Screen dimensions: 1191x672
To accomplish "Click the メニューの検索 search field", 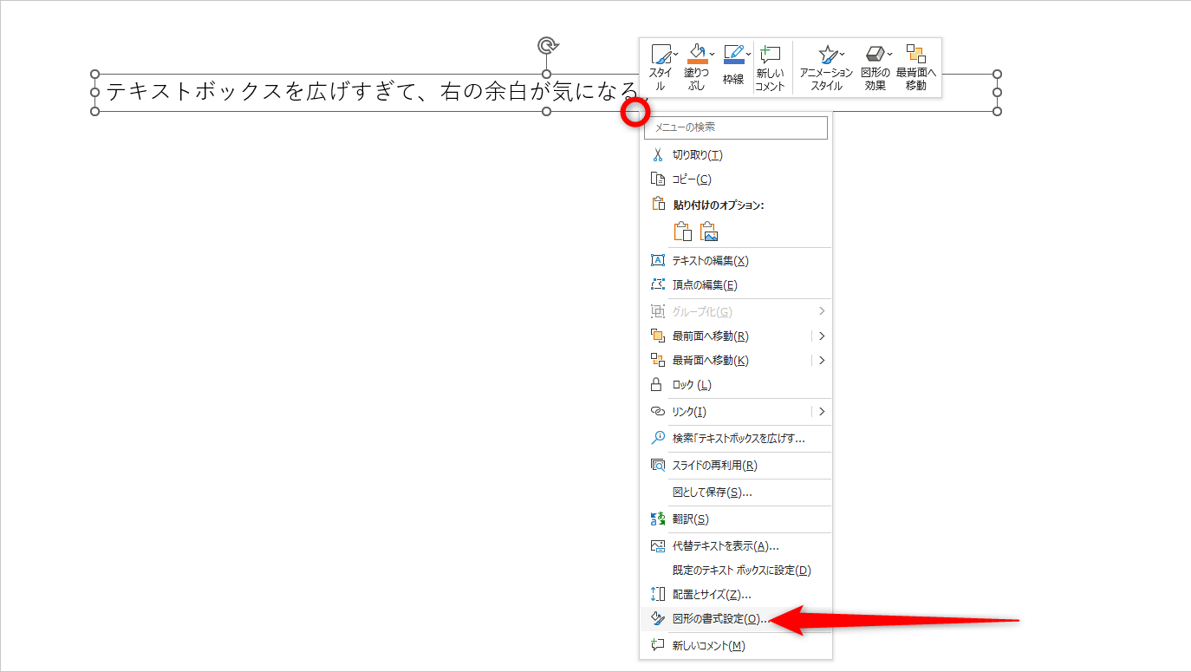I will [x=735, y=127].
